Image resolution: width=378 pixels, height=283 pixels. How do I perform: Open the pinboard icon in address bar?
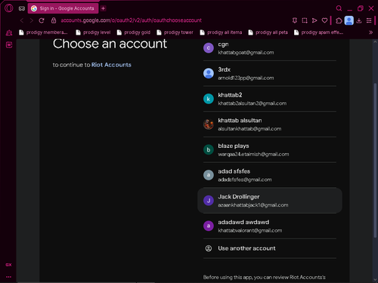295,20
